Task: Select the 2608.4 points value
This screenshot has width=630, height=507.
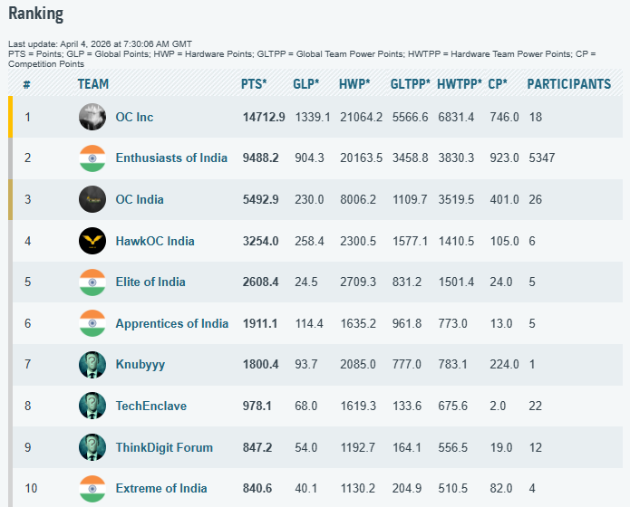Action: point(261,282)
